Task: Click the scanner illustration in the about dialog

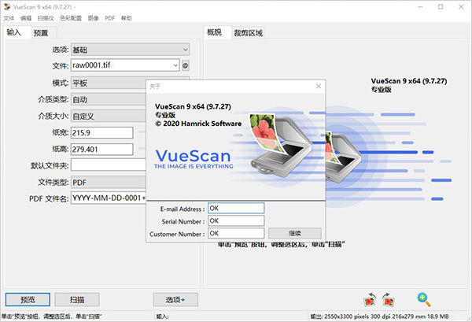Action: [x=281, y=144]
